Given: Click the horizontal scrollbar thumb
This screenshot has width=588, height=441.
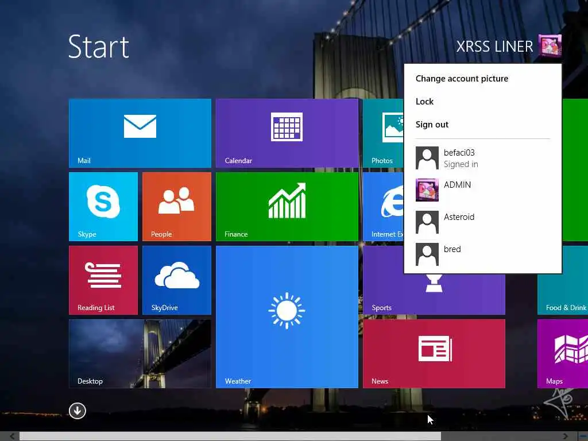Looking at the screenshot, I should pos(230,436).
